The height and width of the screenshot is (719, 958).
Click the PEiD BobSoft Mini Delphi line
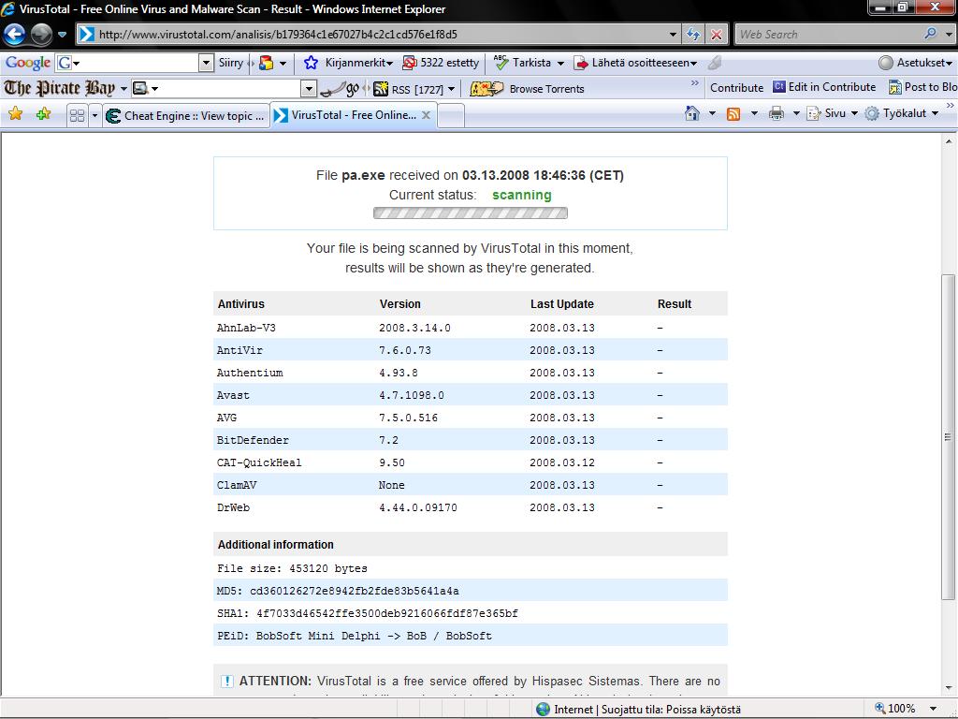coord(355,636)
